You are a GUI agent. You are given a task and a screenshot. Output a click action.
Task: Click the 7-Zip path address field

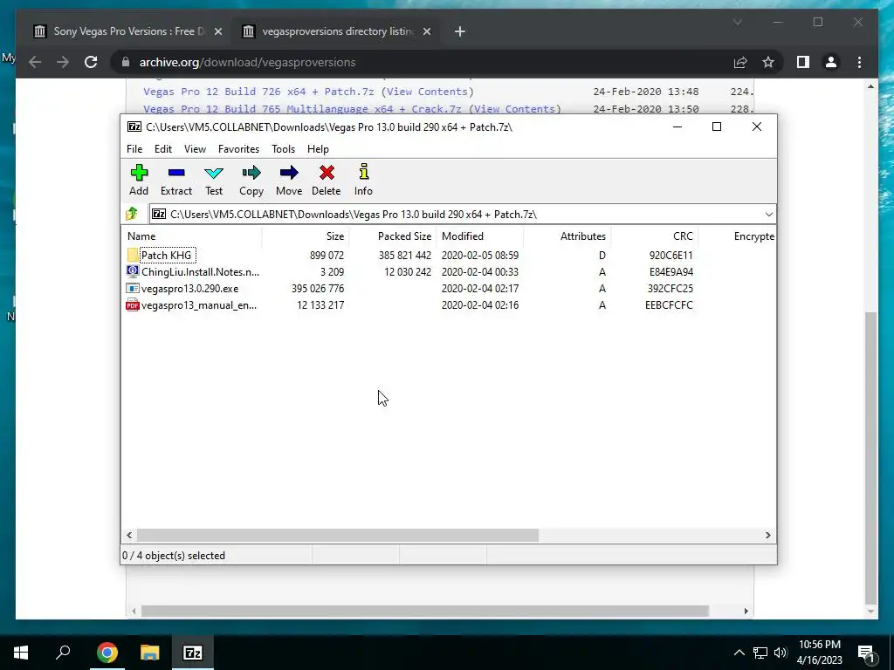[462, 215]
